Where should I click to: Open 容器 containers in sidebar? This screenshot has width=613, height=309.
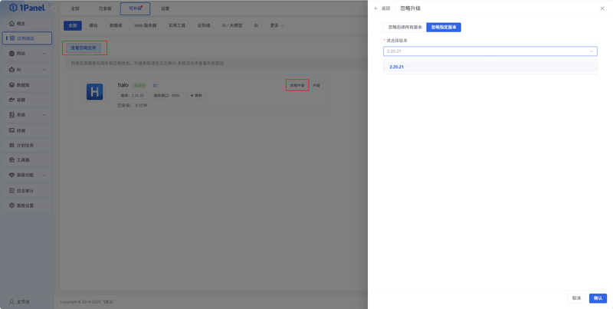coord(27,100)
